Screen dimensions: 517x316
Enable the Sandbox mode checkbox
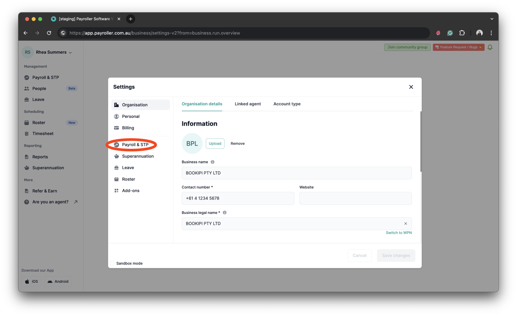112,263
